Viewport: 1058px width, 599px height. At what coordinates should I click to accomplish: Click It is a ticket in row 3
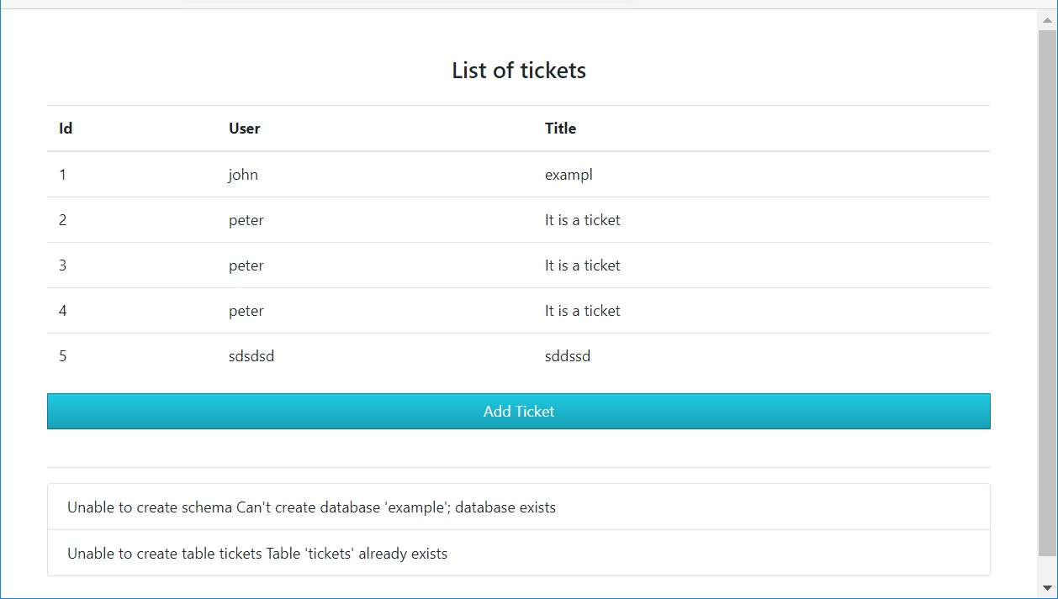pyautogui.click(x=582, y=265)
